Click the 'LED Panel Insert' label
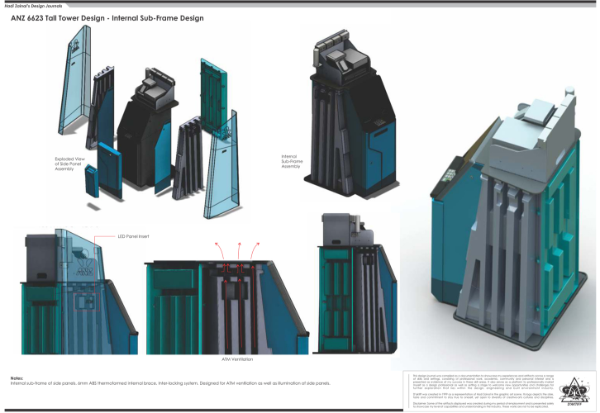Screen dimensions: 600x413 tap(116, 236)
